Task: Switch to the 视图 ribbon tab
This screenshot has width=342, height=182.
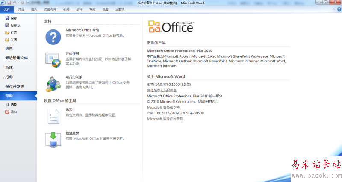Action: point(105,9)
